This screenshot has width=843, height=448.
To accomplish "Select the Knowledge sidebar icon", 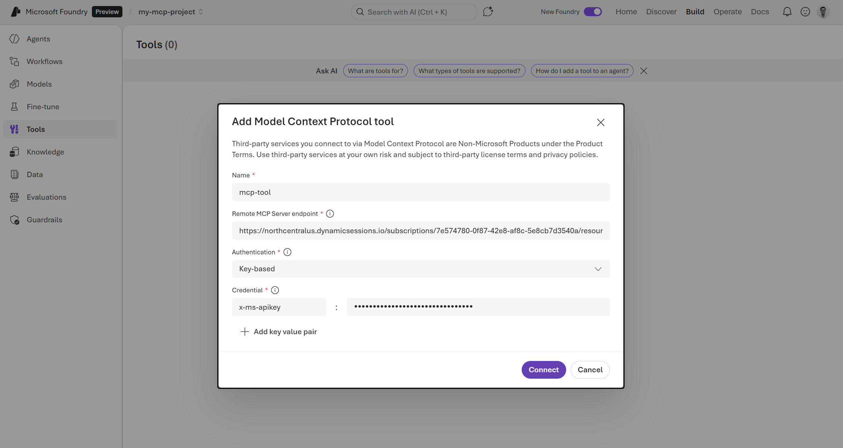I will (14, 151).
